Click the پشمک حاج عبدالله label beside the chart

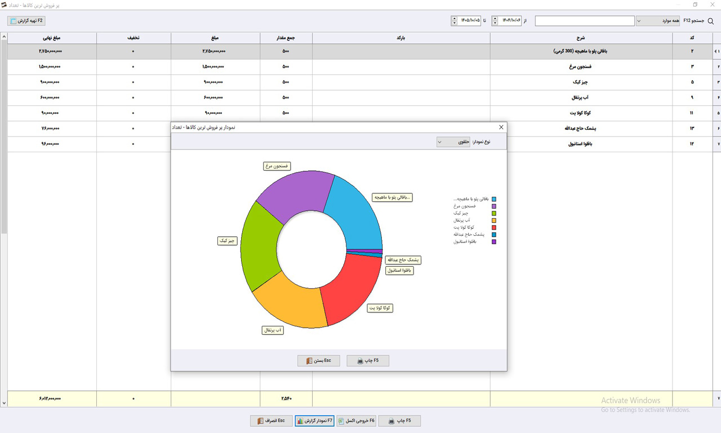(403, 260)
